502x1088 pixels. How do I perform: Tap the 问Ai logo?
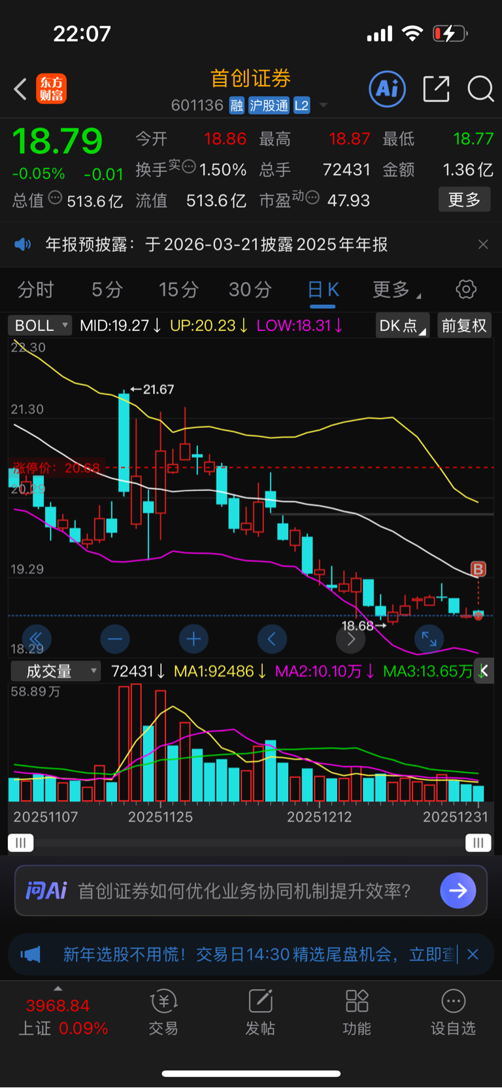point(46,890)
